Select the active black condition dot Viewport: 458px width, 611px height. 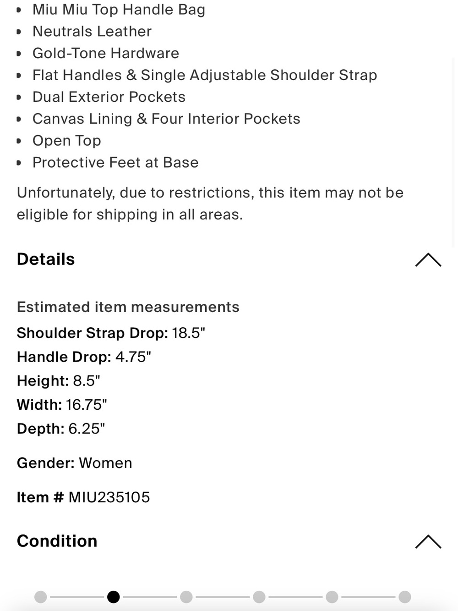coord(113,597)
